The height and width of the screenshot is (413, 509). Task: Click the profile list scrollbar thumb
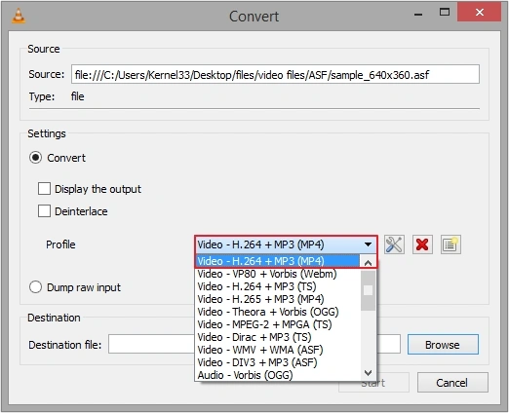(369, 290)
